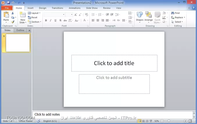Decrease font size with Shrink Font icon
Viewport: 197px width, 124px height.
click(x=80, y=15)
